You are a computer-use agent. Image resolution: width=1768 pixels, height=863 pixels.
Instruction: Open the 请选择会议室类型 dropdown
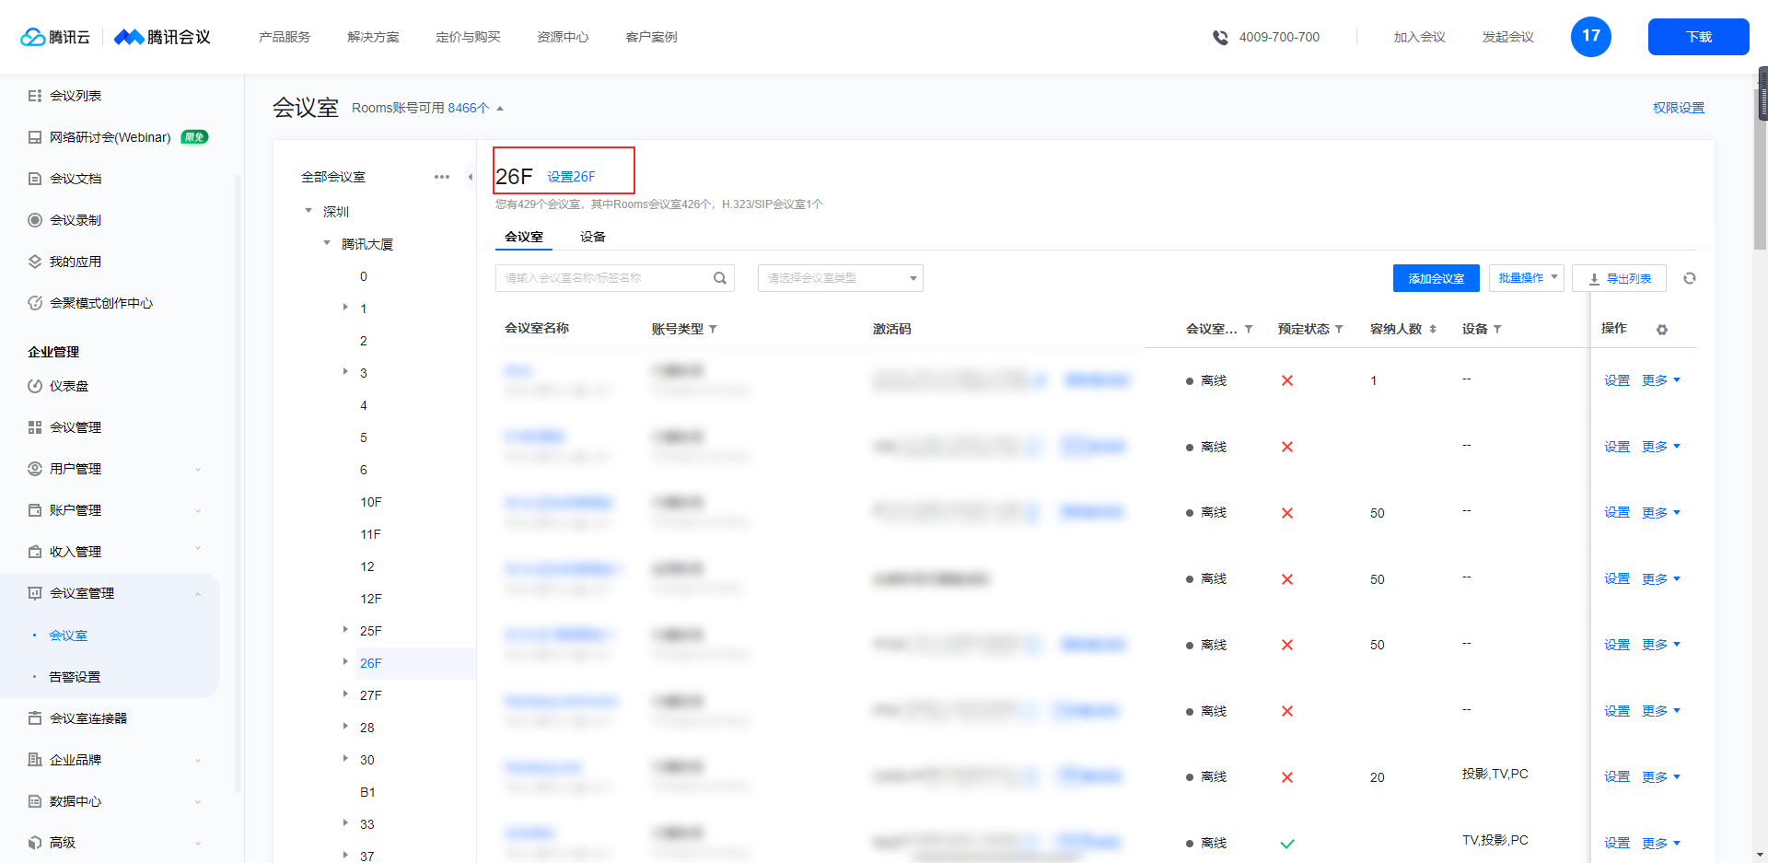click(841, 278)
